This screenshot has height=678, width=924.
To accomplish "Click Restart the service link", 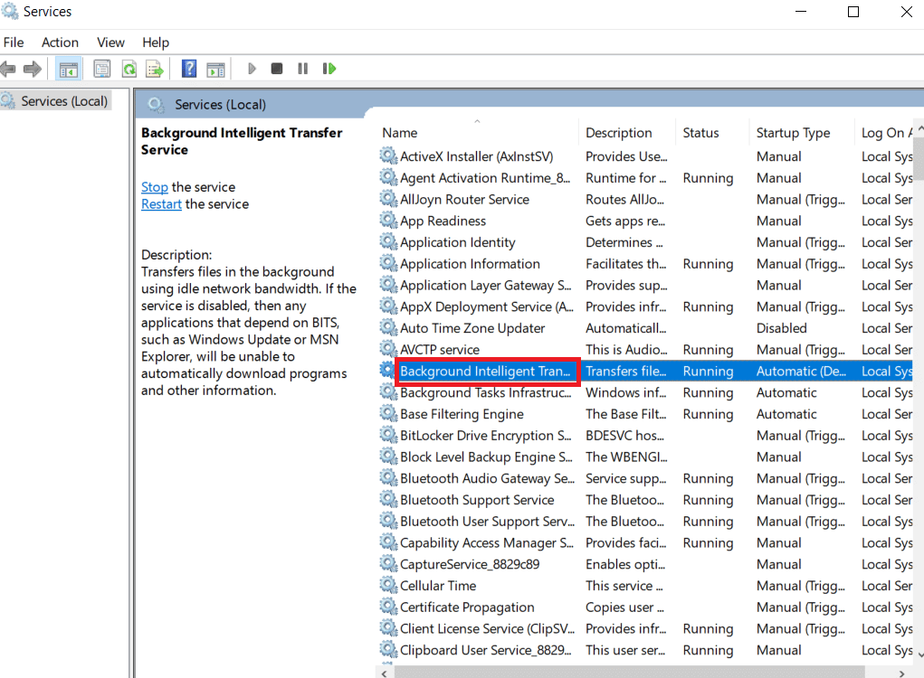I will point(161,204).
